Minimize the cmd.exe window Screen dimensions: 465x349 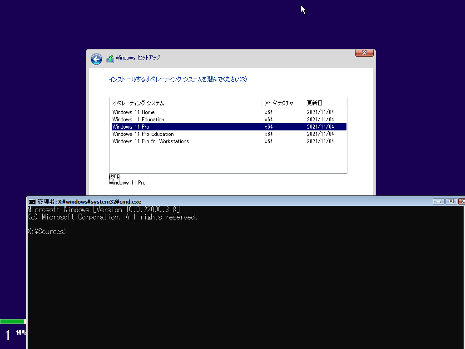(x=438, y=201)
